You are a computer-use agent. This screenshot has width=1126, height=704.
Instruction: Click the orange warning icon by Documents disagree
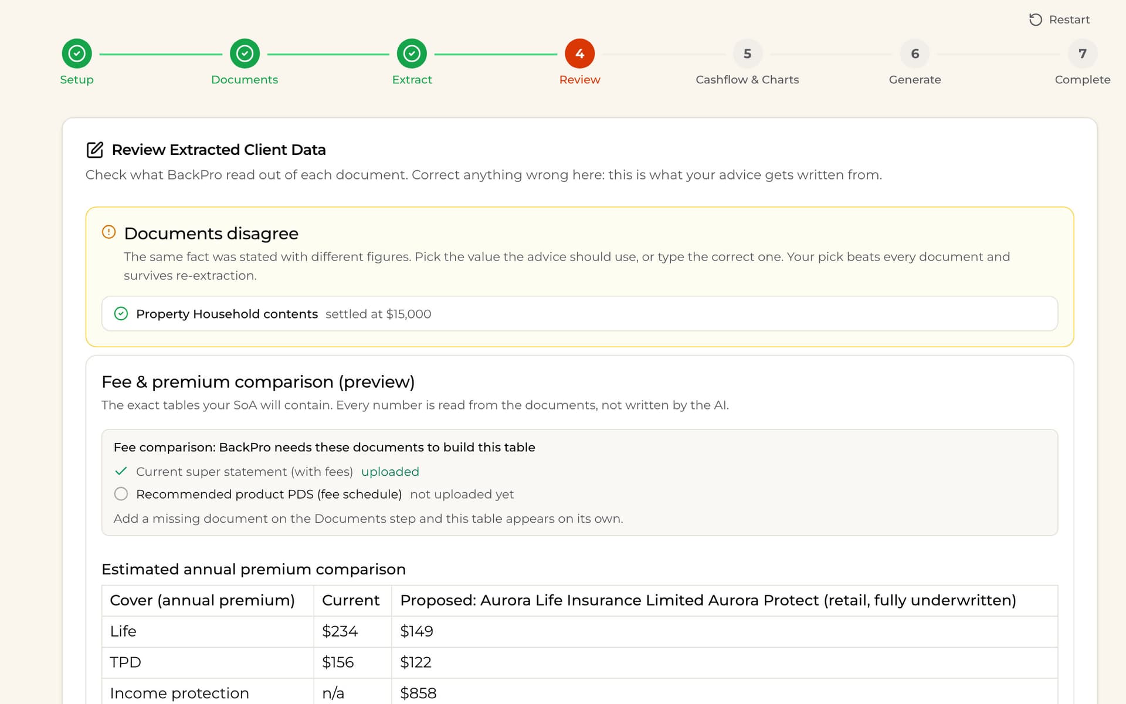109,232
